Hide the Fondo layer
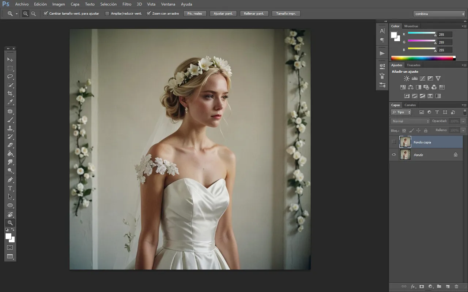The image size is (468, 292). [x=394, y=155]
